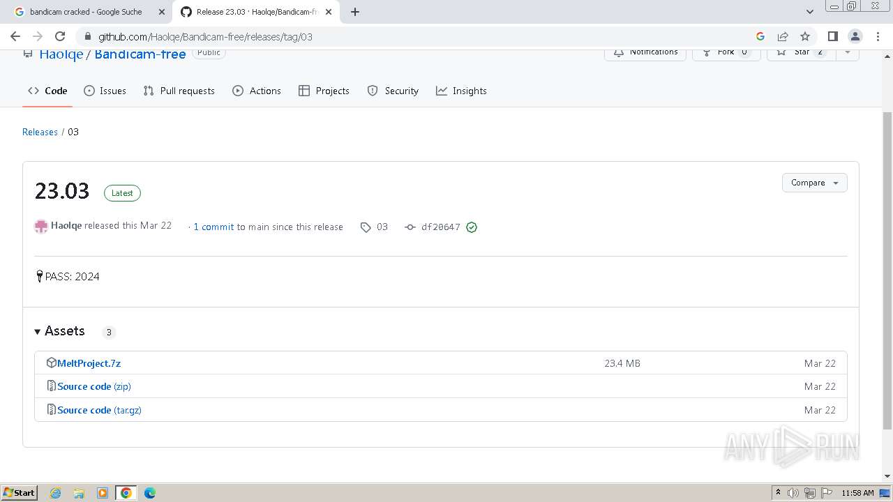Open the Projects tab
The width and height of the screenshot is (893, 502).
pos(324,91)
